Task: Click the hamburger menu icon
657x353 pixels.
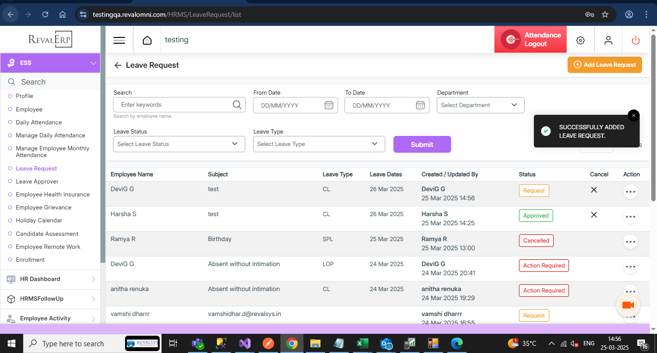Action: (119, 40)
